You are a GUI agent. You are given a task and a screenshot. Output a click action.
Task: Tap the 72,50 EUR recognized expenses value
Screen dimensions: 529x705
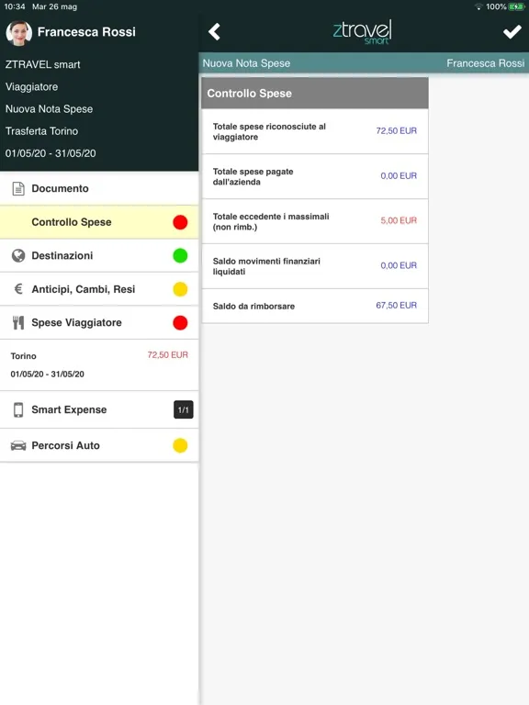click(x=397, y=131)
